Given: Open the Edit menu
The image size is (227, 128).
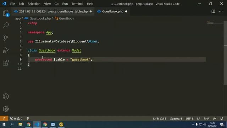Looking at the screenshot, I should tap(21, 4).
